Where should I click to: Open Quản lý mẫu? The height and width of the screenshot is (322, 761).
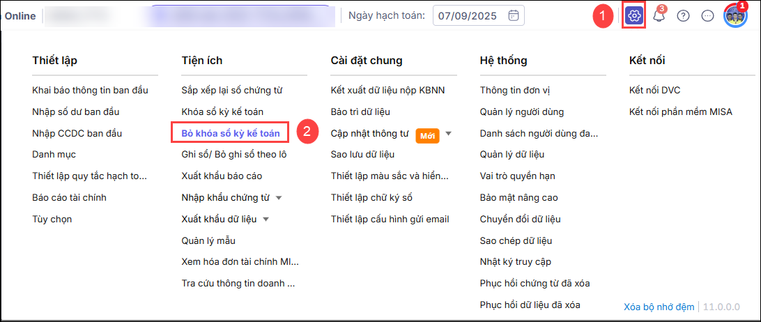tap(208, 240)
